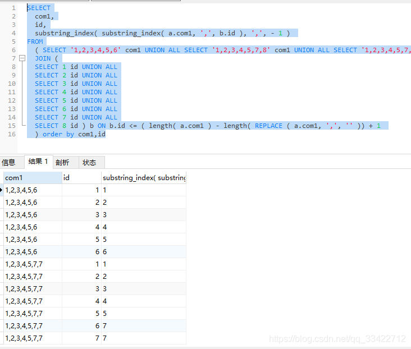Viewport: 411px width, 349px height.
Task: Click the SELECT keyword on line 1
Action: 39,8
